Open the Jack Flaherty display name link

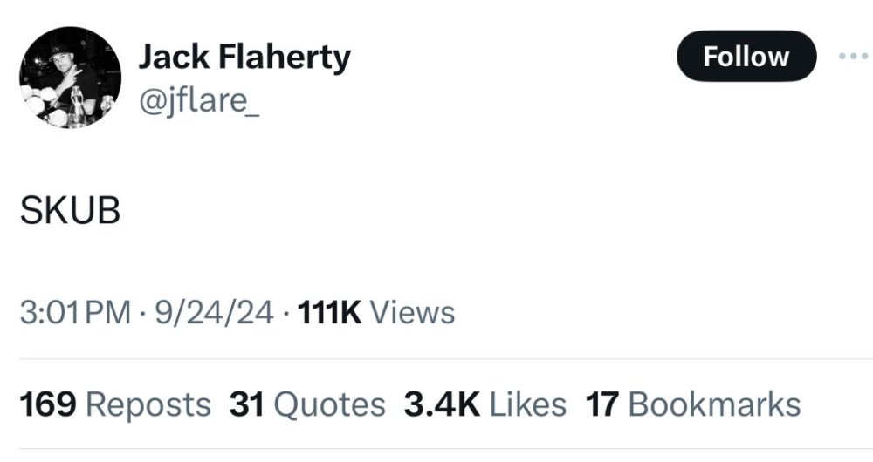[x=244, y=58]
